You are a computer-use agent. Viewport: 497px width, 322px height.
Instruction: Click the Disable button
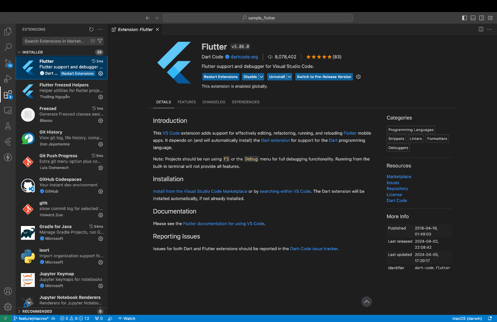pyautogui.click(x=250, y=77)
